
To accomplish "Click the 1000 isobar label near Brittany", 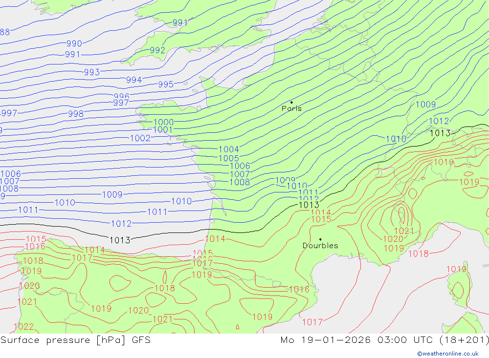I will [x=164, y=122].
